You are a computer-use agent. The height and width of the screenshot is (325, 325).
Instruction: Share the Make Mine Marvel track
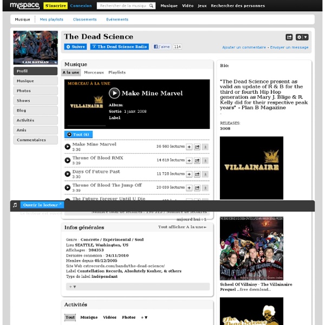coord(197,147)
